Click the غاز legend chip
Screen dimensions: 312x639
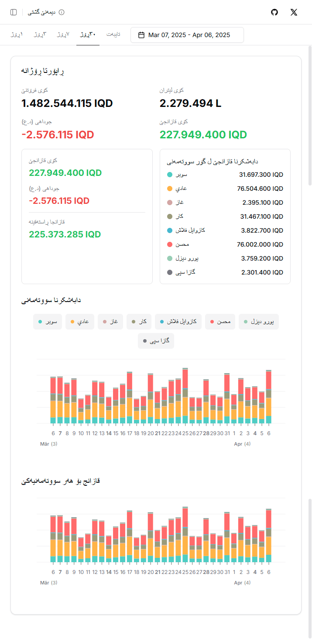coord(110,322)
